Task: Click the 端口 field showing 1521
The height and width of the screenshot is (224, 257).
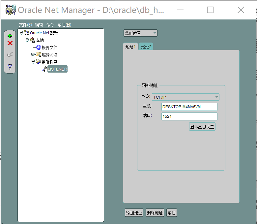Action: coord(189,116)
